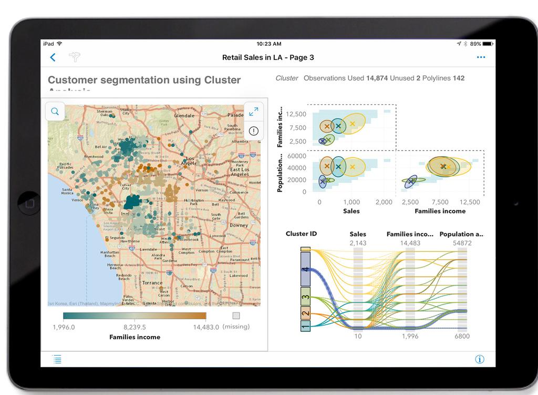Click the Torrance label on map
This screenshot has height=395, width=538.
coord(152,282)
